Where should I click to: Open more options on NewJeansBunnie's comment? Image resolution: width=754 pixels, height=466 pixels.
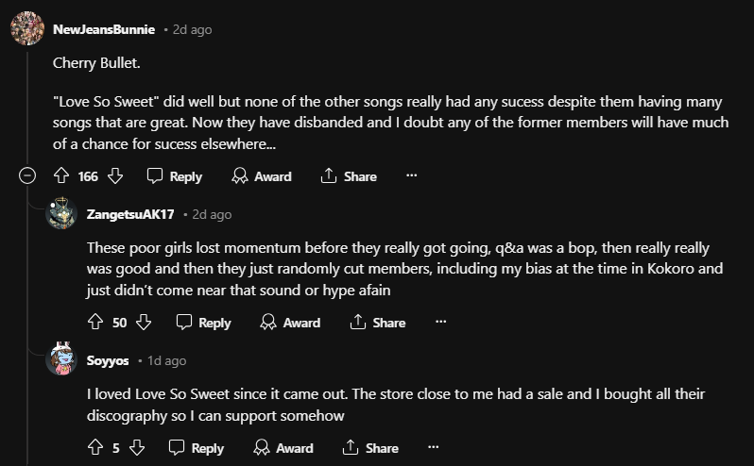(411, 176)
